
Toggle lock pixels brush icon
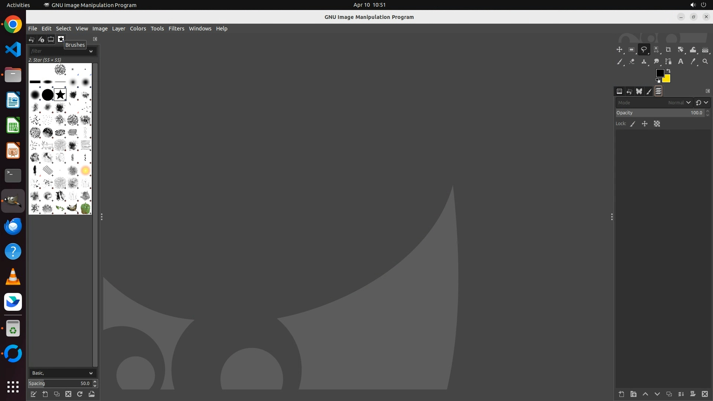point(633,124)
